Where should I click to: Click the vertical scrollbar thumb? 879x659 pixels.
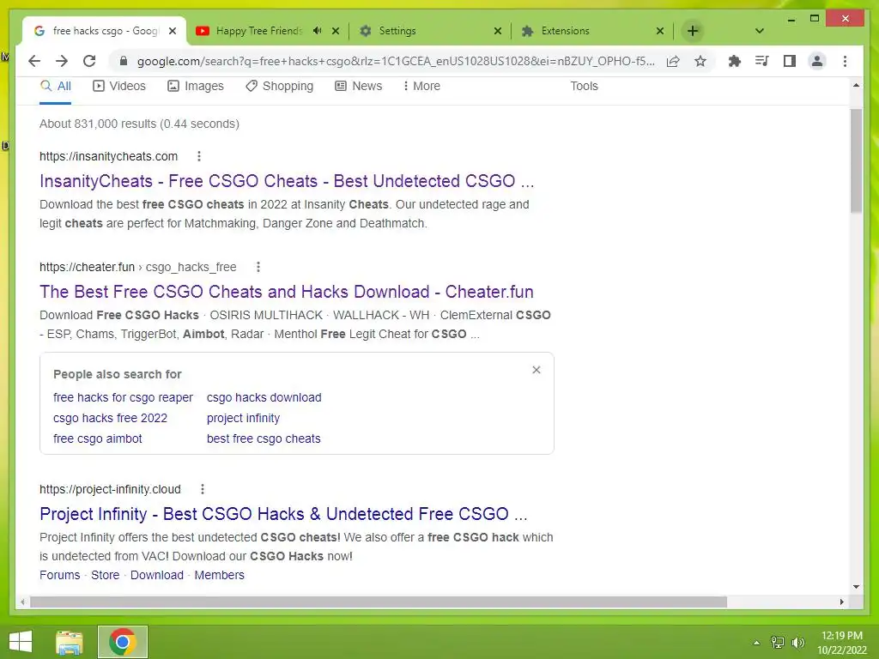pyautogui.click(x=856, y=160)
